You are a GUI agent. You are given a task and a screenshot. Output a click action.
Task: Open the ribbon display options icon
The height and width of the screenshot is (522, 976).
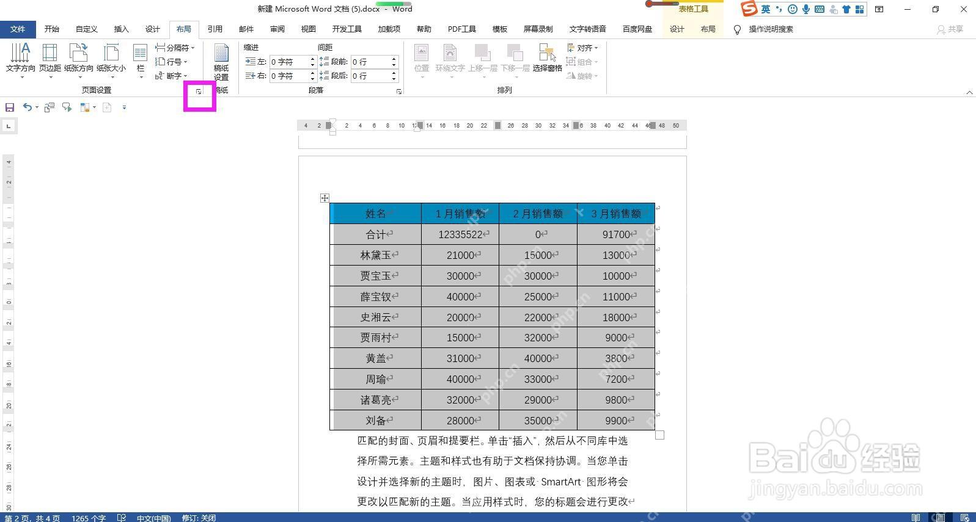879,9
